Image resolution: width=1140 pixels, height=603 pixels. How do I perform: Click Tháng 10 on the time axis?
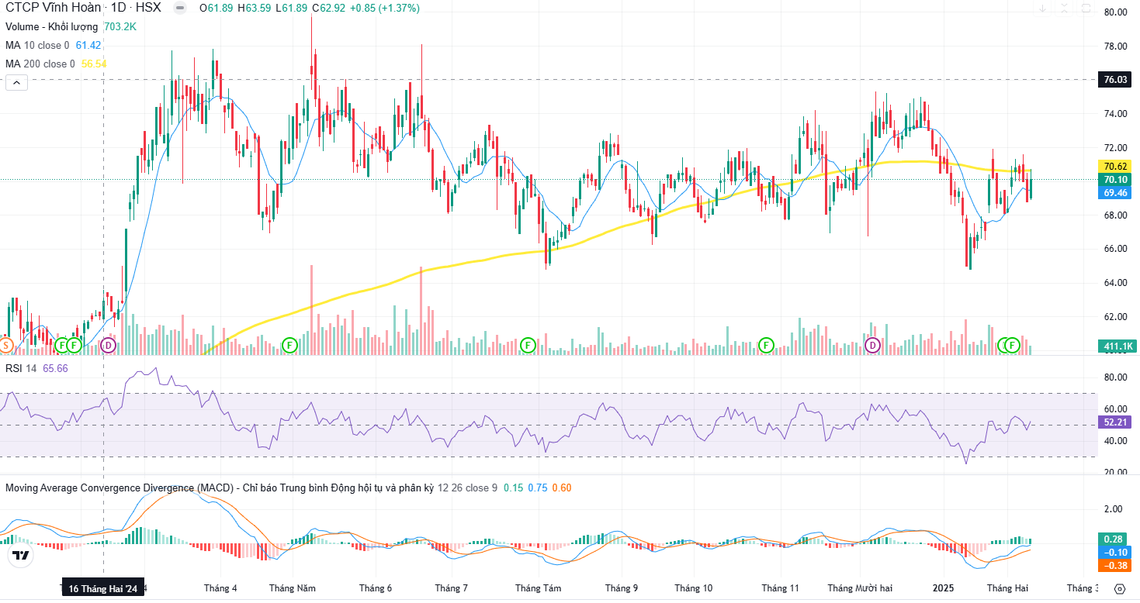click(694, 588)
